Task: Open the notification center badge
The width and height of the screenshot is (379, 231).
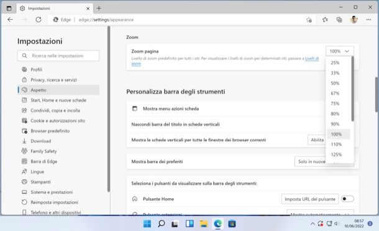Action: pyautogui.click(x=370, y=224)
